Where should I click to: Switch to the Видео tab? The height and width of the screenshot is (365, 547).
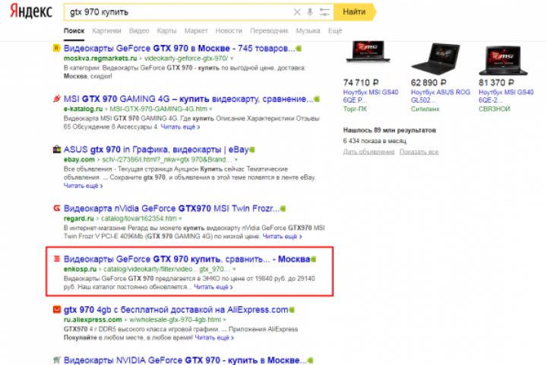pyautogui.click(x=139, y=30)
